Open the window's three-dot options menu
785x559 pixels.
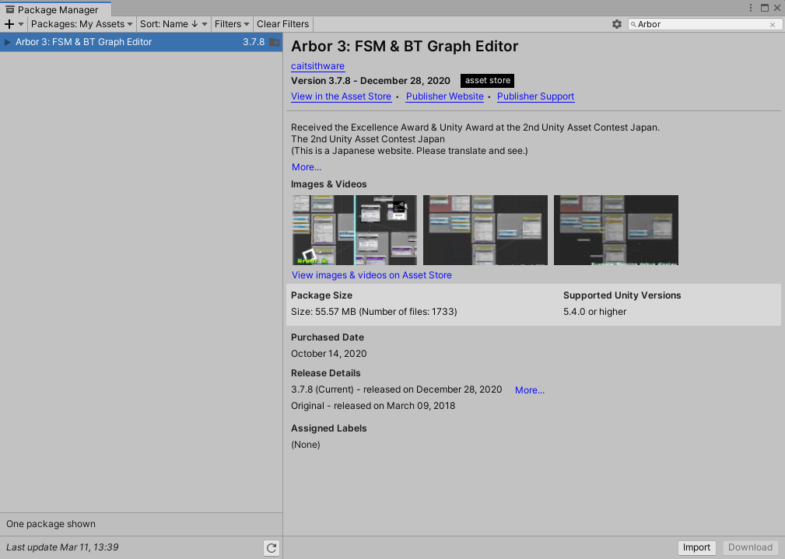tap(751, 8)
